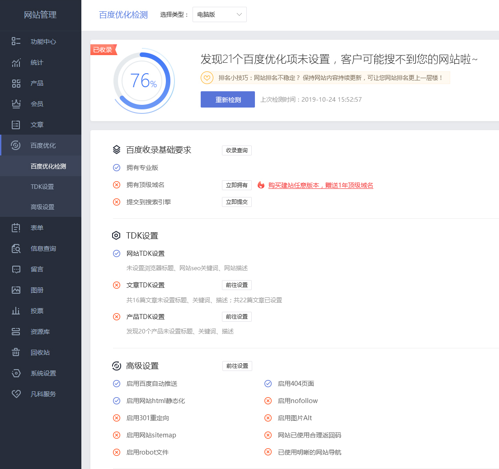
Task: Open 功能中心 in the sidebar
Action: tap(41, 42)
